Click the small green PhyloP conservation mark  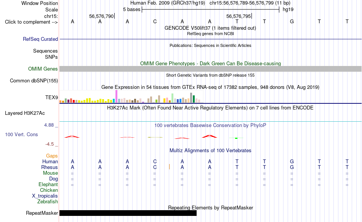[x=236, y=138]
